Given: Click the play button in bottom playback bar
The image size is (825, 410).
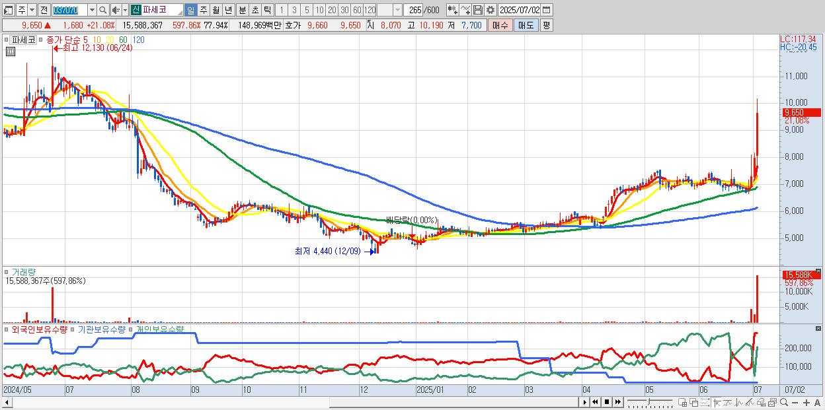Looking at the screenshot, I should (x=585, y=402).
